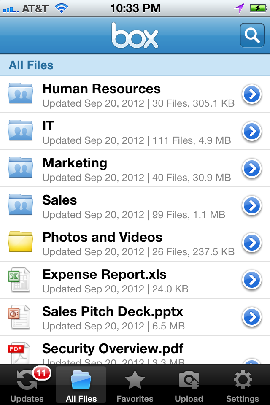Click the Box logo in header

pos(135,35)
